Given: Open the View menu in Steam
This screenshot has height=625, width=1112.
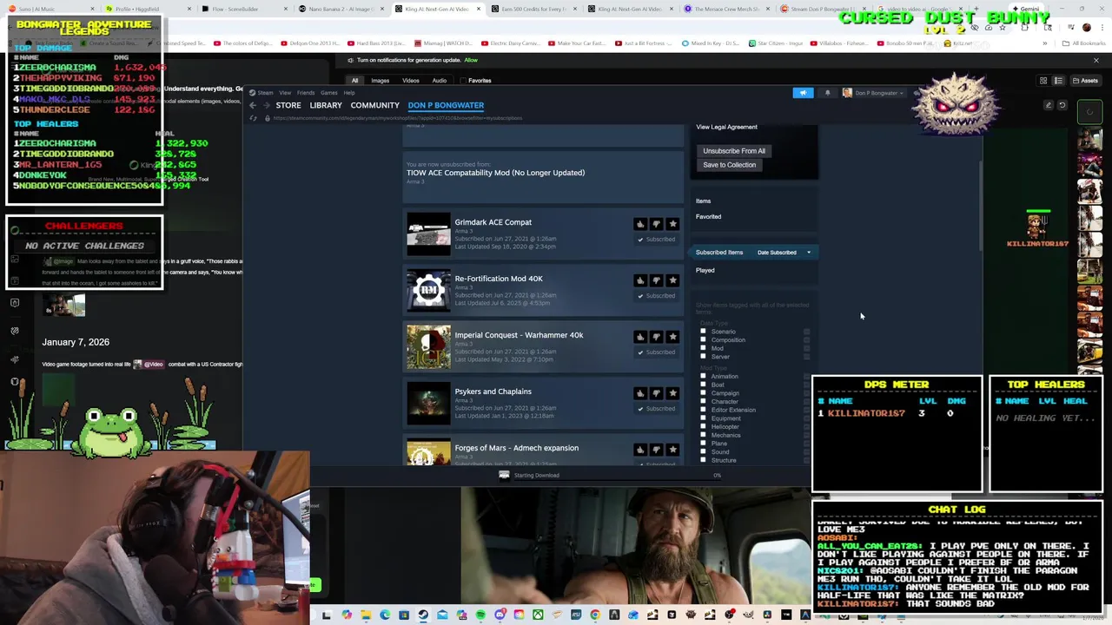Looking at the screenshot, I should point(285,93).
